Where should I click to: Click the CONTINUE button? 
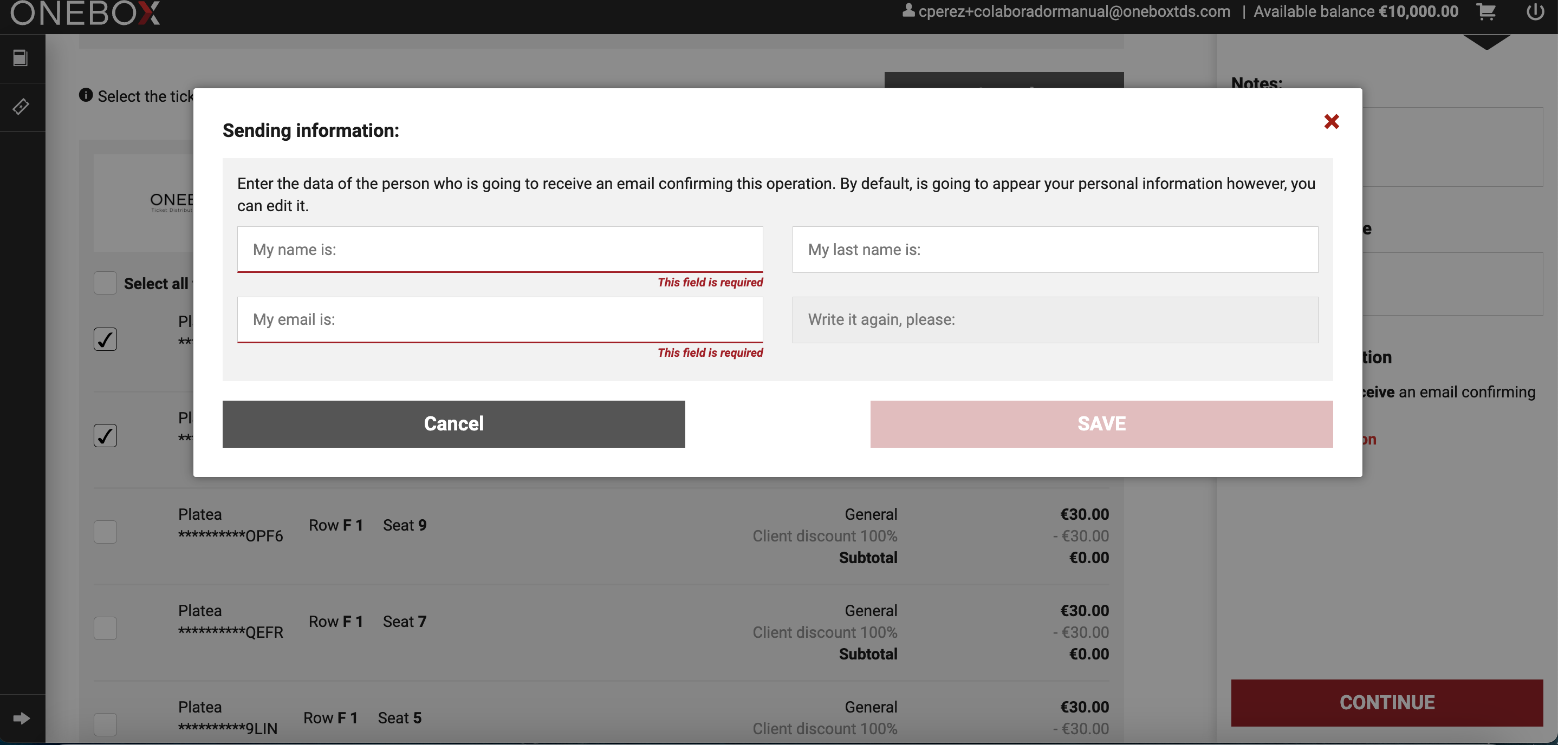(x=1387, y=703)
